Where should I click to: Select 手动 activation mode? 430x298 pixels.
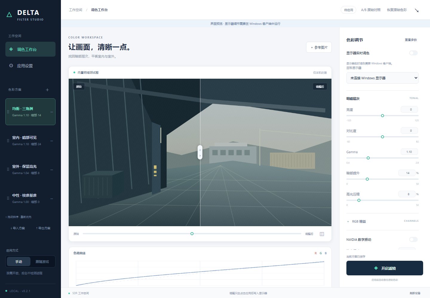pos(19,262)
